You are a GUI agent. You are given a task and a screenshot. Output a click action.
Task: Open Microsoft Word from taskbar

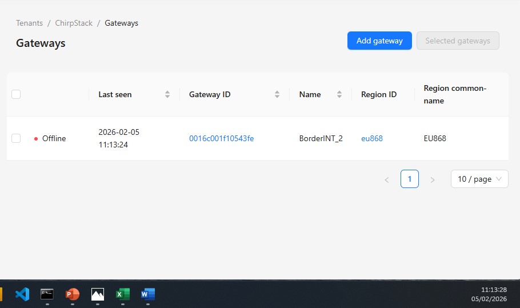(148, 294)
